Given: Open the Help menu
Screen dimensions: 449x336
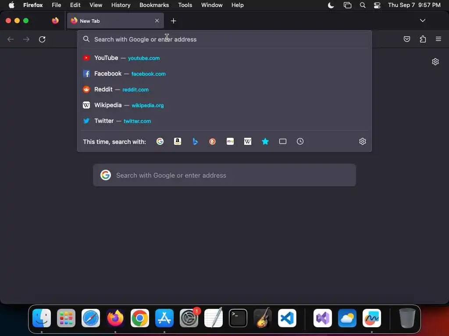Looking at the screenshot, I should click(237, 5).
